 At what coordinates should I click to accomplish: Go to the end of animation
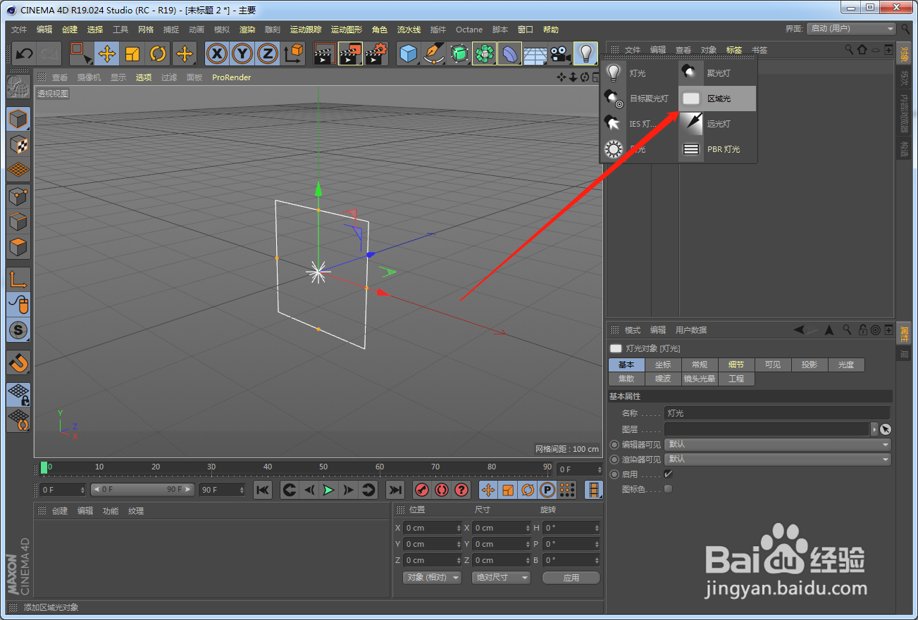pos(396,490)
